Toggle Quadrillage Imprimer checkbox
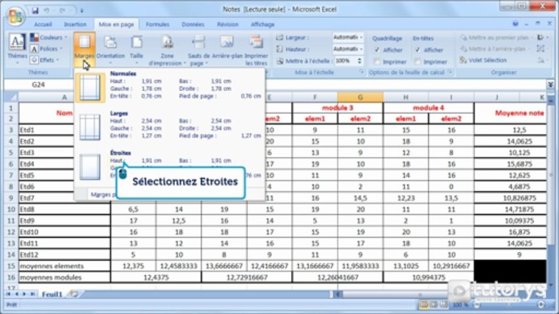 [377, 61]
